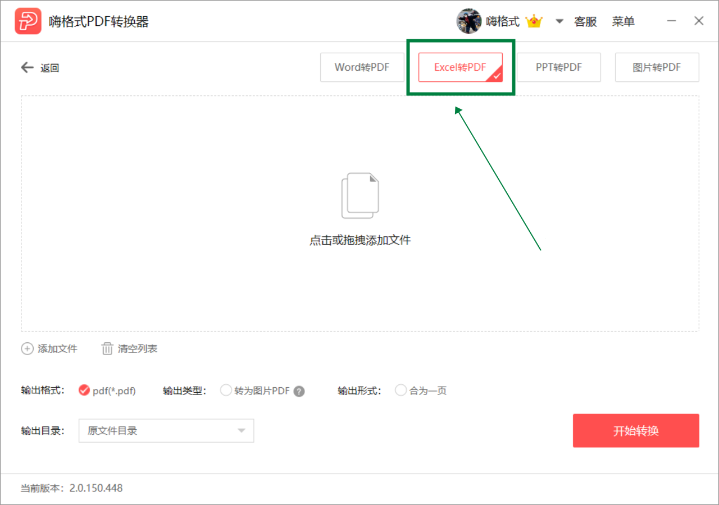Open 原文件目录 output directory dropdown
Image resolution: width=719 pixels, height=505 pixels.
tap(166, 430)
